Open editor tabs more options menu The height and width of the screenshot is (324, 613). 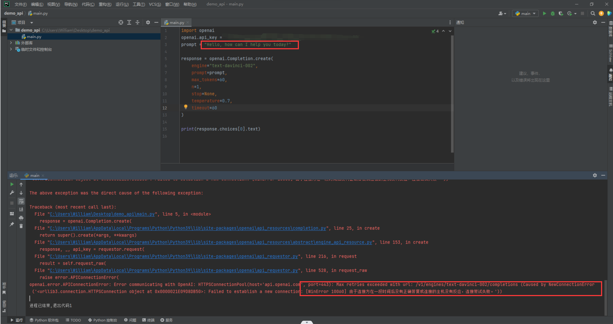coord(450,22)
